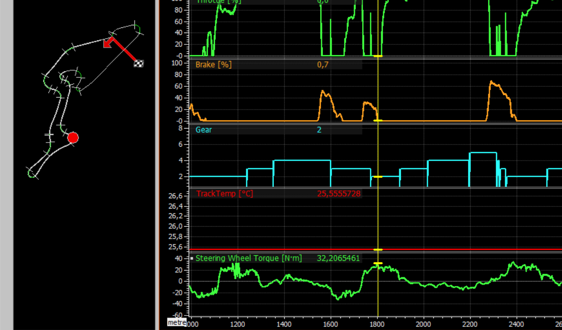Click the checkered finish flag on track map
This screenshot has width=562, height=330.
pyautogui.click(x=138, y=64)
